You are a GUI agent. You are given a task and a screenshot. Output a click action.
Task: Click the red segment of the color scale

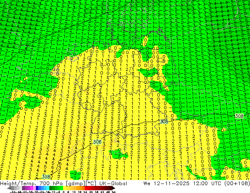pyautogui.click(x=86, y=188)
